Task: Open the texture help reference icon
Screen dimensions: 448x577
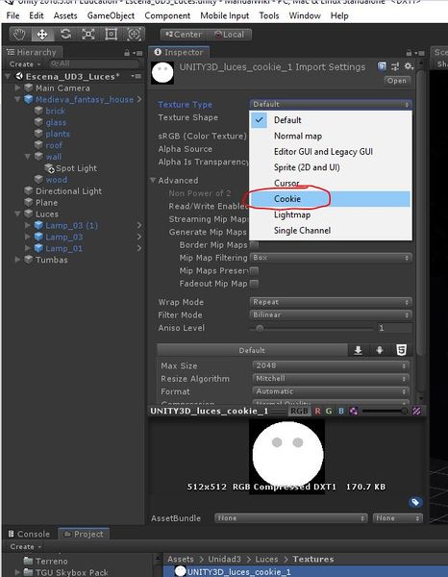Action: pos(382,66)
